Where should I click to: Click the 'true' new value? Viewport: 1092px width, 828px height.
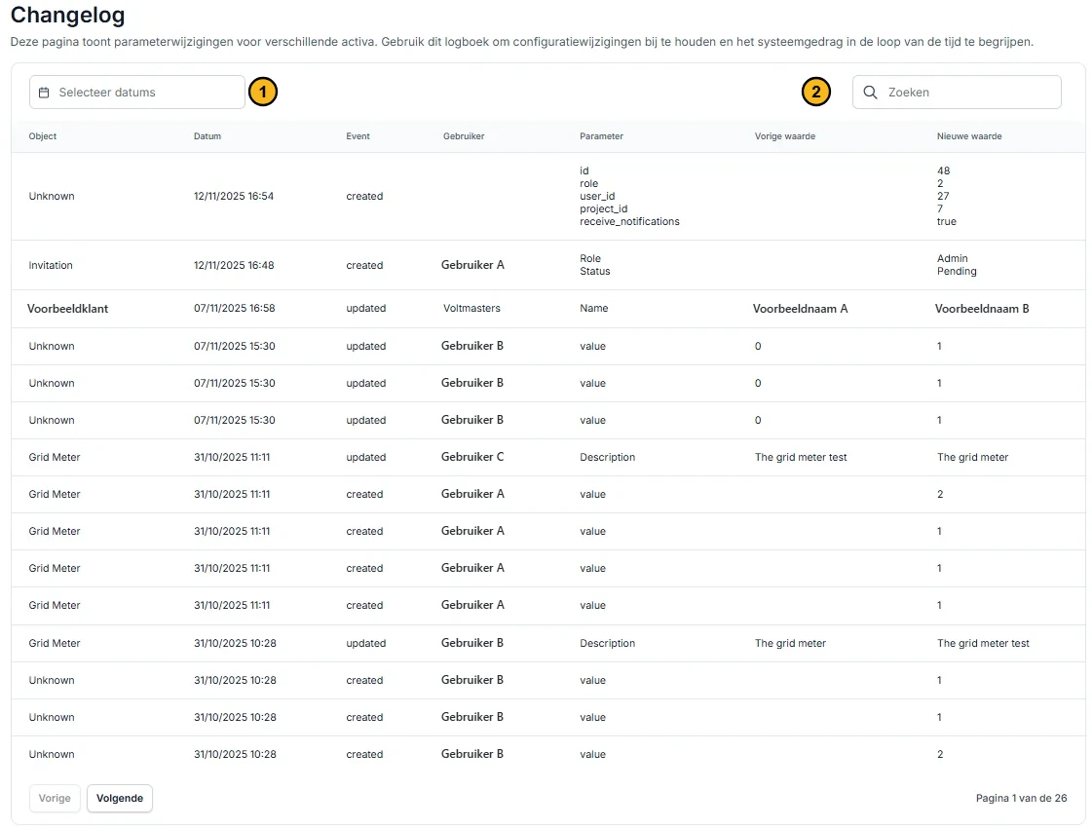(x=947, y=221)
